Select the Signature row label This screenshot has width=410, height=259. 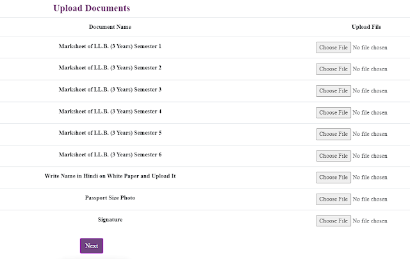(x=110, y=219)
